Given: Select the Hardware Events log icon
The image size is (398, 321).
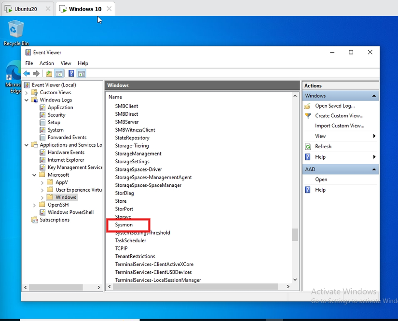Looking at the screenshot, I should 42,153.
